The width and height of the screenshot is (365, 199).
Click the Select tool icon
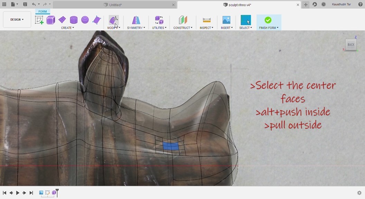tap(246, 20)
